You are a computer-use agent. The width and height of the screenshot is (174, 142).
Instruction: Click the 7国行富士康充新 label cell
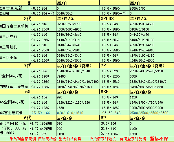(14, 87)
